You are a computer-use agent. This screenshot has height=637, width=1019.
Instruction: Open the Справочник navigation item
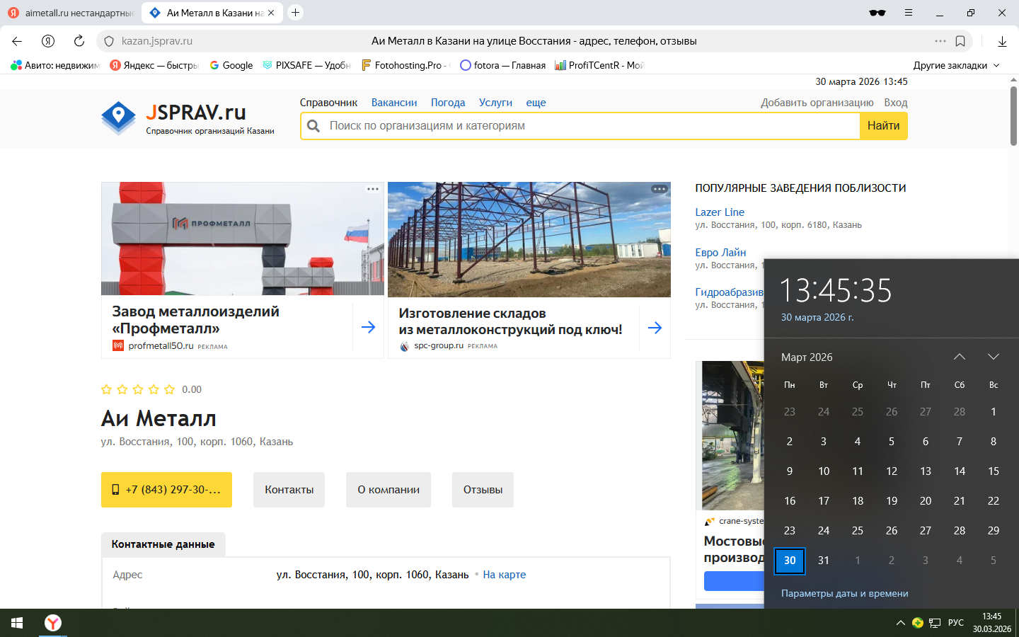click(x=328, y=103)
